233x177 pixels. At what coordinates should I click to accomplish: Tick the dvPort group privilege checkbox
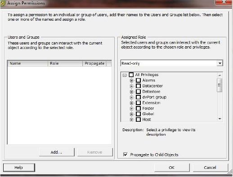pos(138,97)
